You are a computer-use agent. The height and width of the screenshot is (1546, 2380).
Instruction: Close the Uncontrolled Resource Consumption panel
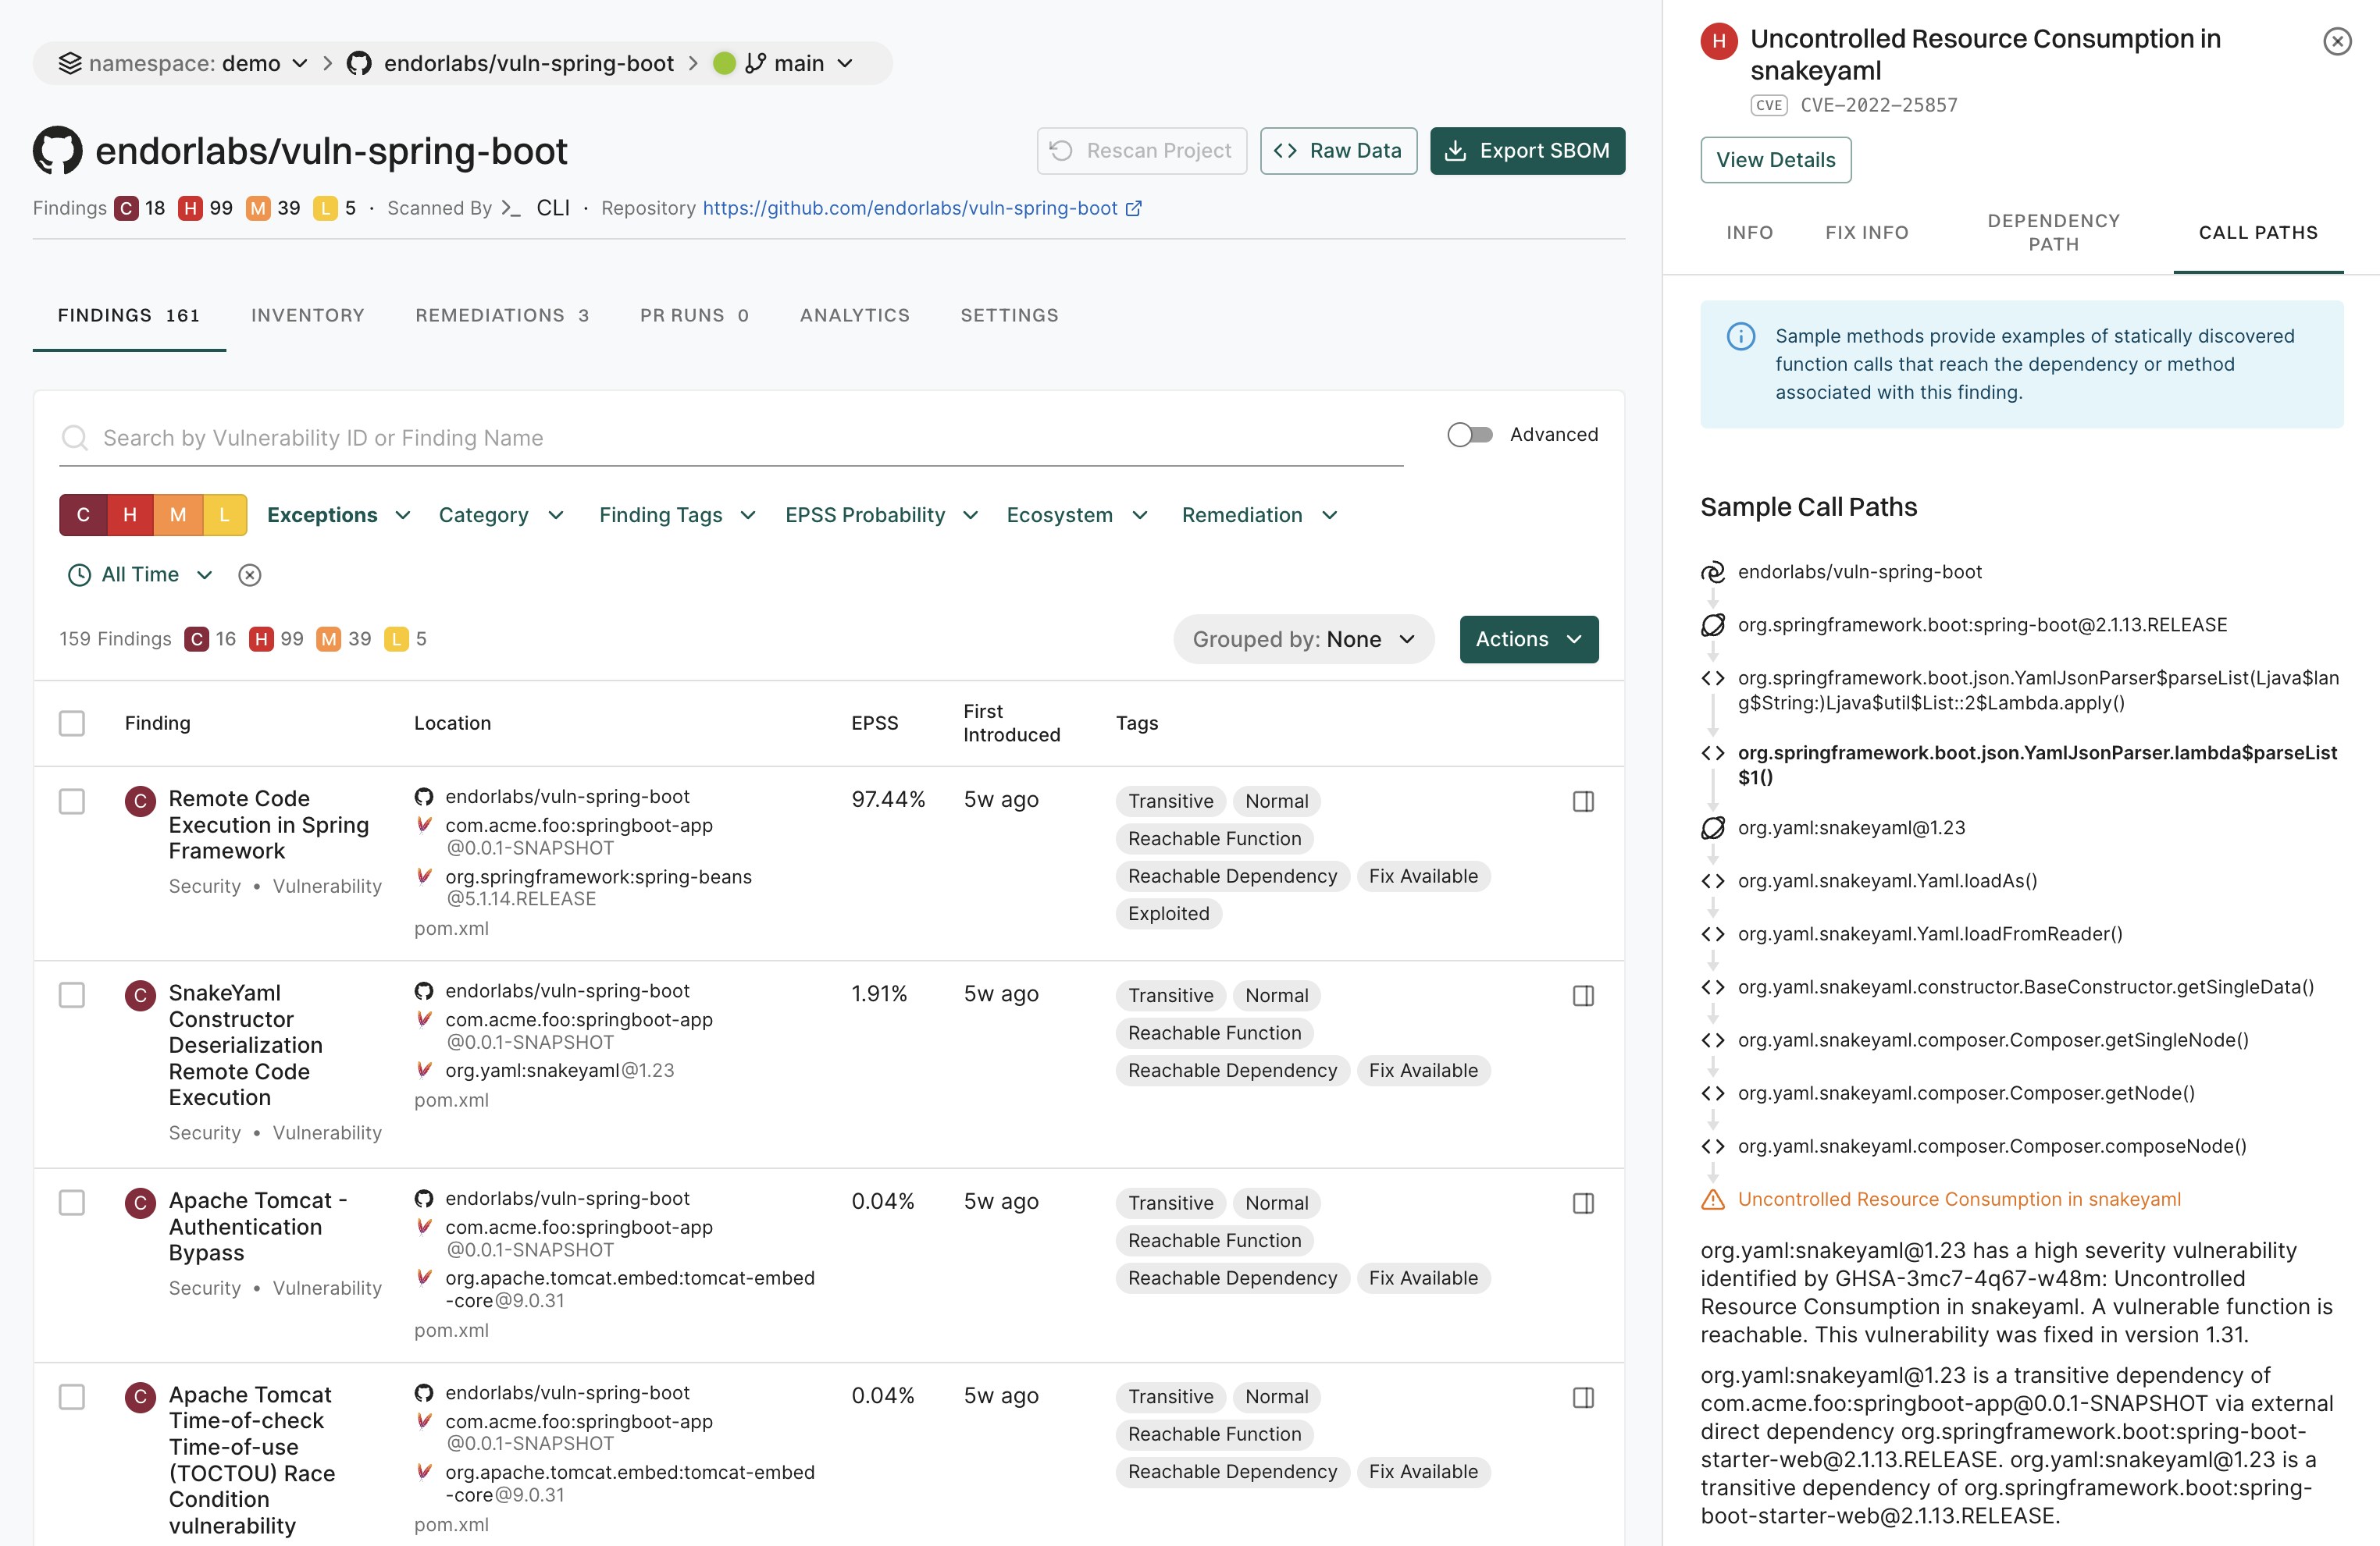[x=2336, y=41]
